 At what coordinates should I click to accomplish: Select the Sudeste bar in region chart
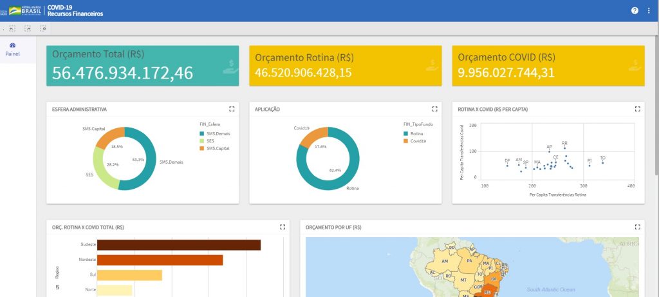pyautogui.click(x=179, y=245)
